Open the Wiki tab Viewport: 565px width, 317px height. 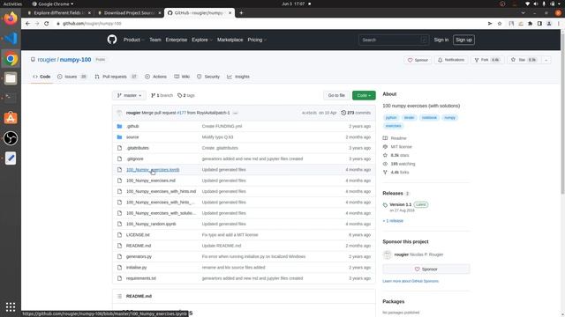(182, 77)
